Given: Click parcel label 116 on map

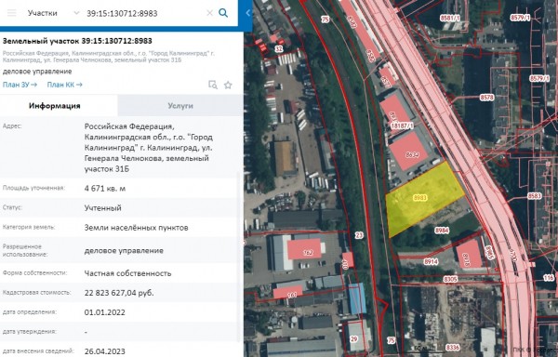Looking at the screenshot, I should [x=549, y=278].
